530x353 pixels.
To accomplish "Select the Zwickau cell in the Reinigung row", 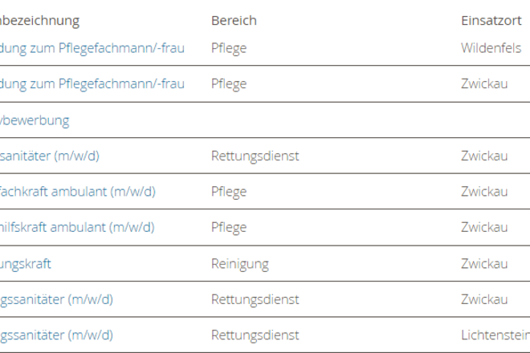I will (x=484, y=263).
